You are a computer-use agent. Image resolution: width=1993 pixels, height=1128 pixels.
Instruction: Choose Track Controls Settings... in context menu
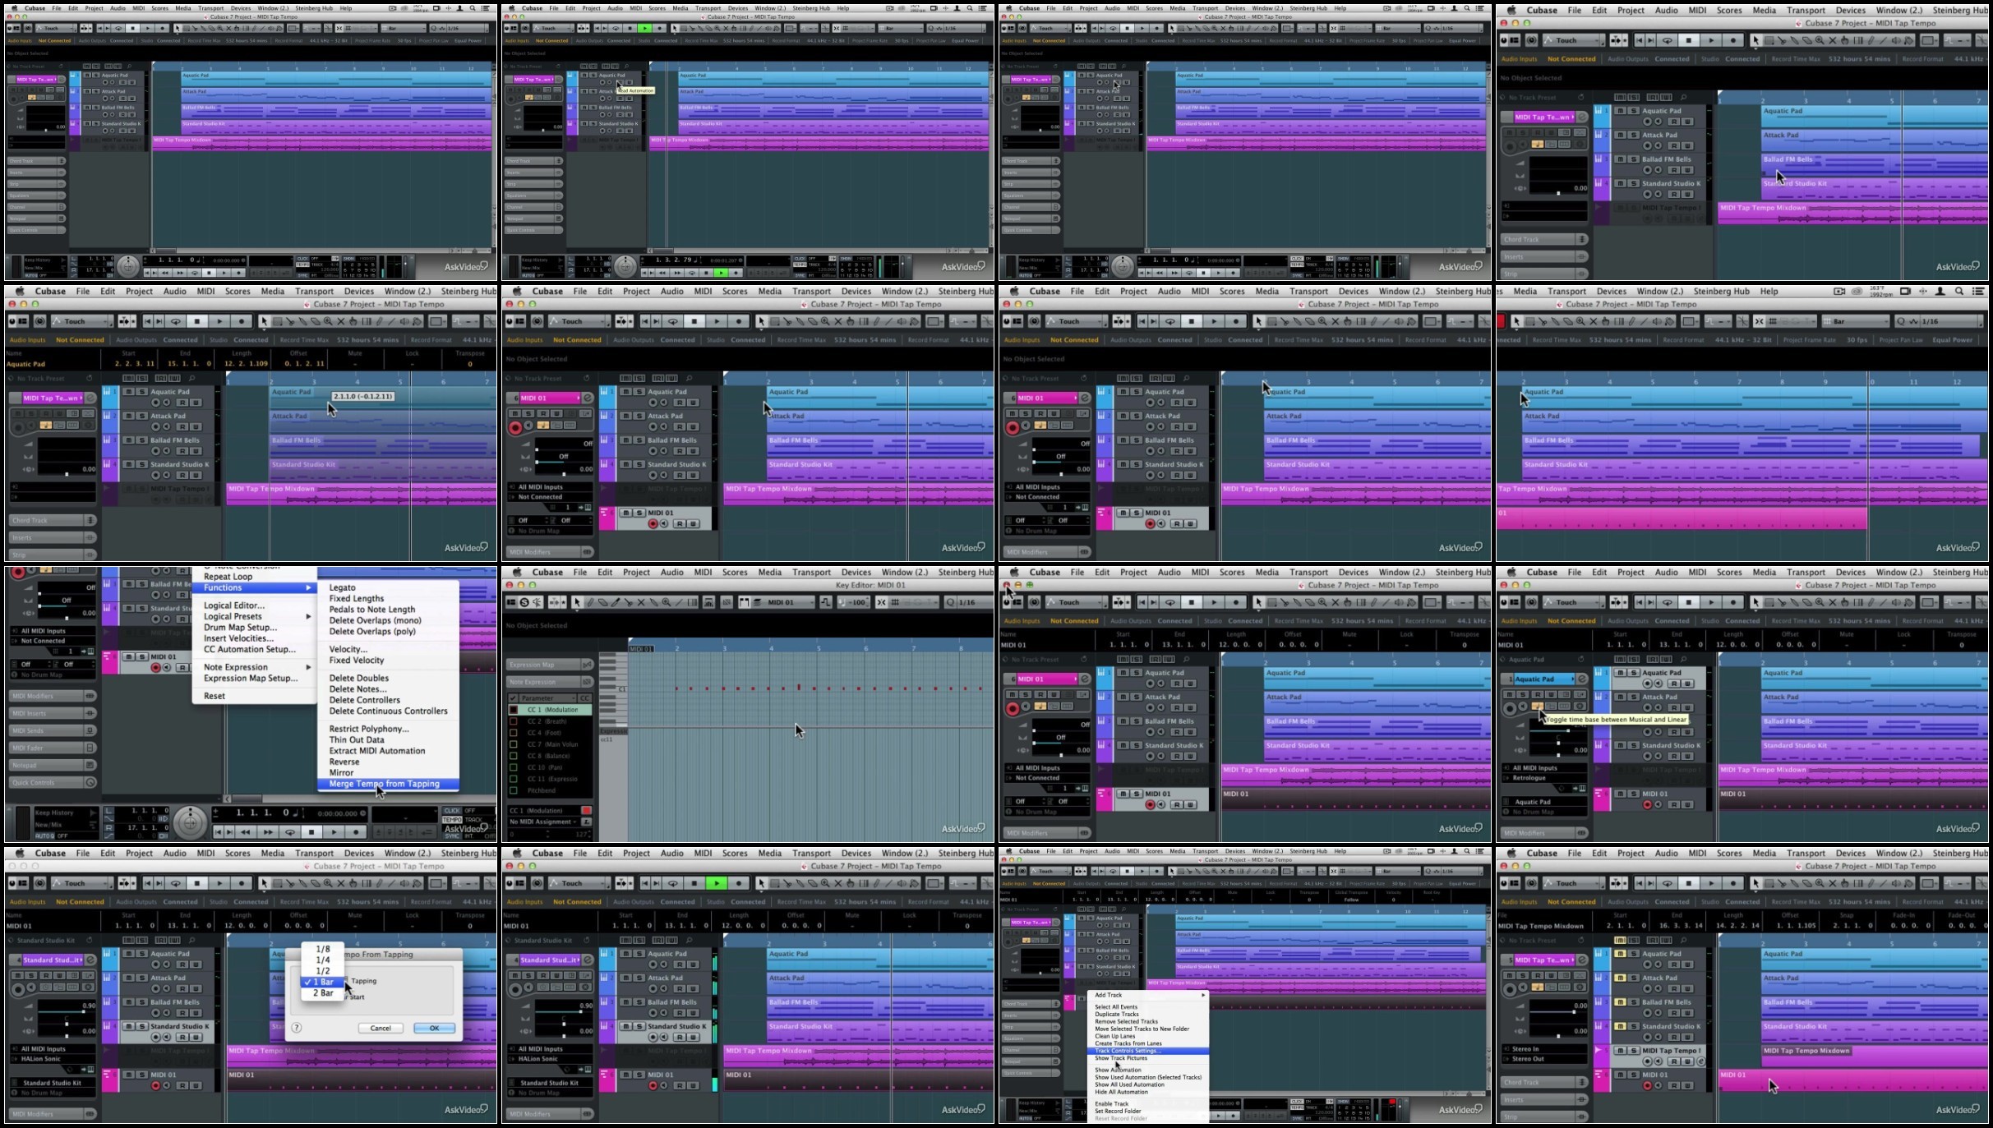(x=1148, y=1051)
